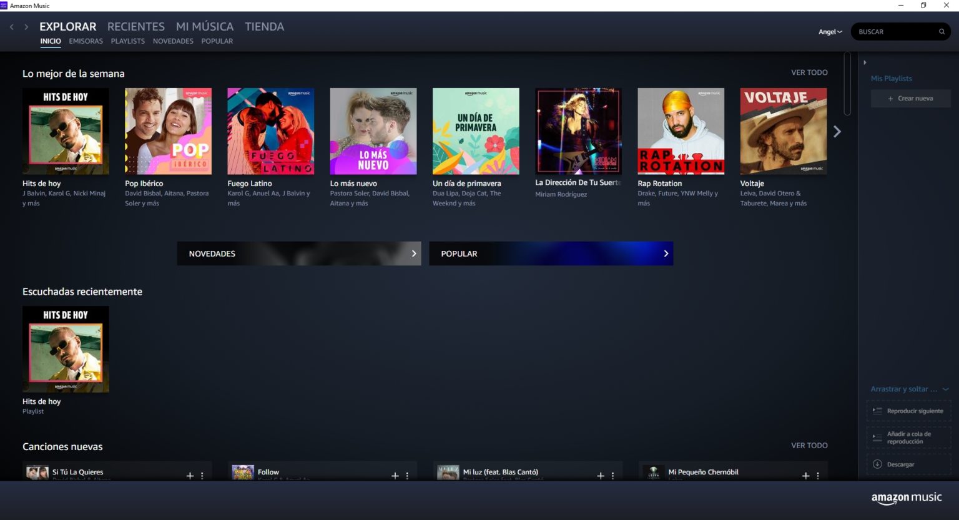Open the RECIENTES tab
The image size is (959, 520).
[136, 27]
